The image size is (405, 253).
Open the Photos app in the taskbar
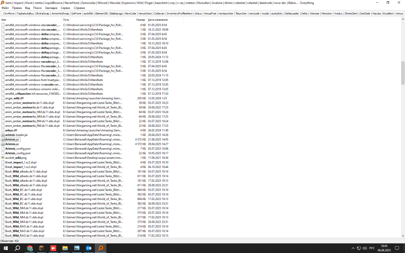click(x=77, y=248)
